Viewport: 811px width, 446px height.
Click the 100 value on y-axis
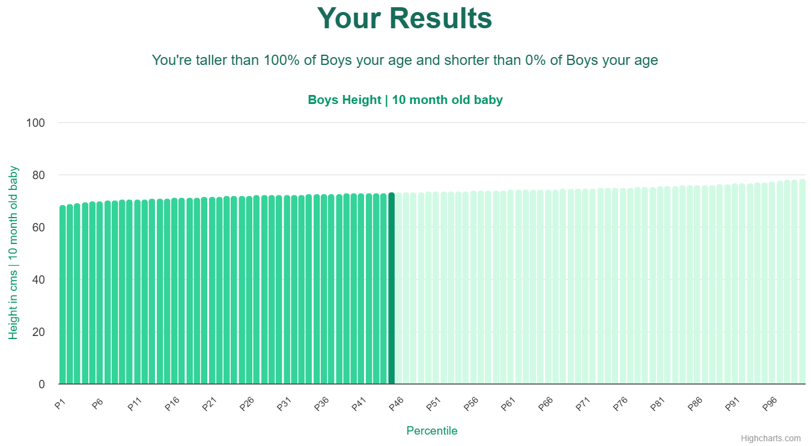coord(35,123)
